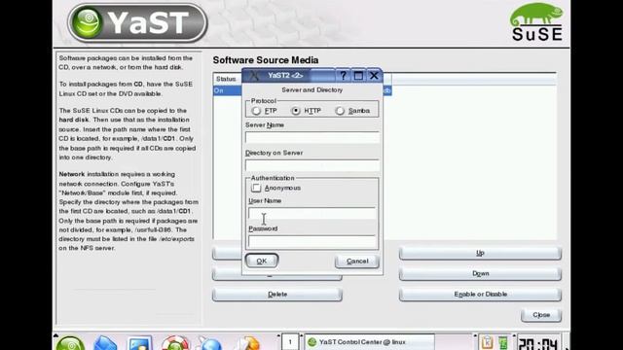Launch the Konqueror web browser panel icon
Image resolution: width=623 pixels, height=350 pixels.
click(209, 343)
